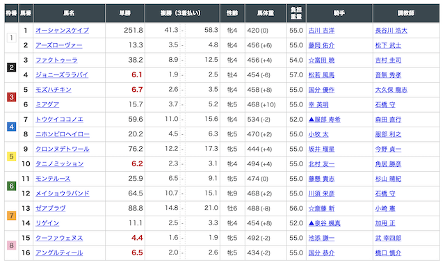Open jockey 北村 友一
This screenshot has height=265, width=445.
321,164
